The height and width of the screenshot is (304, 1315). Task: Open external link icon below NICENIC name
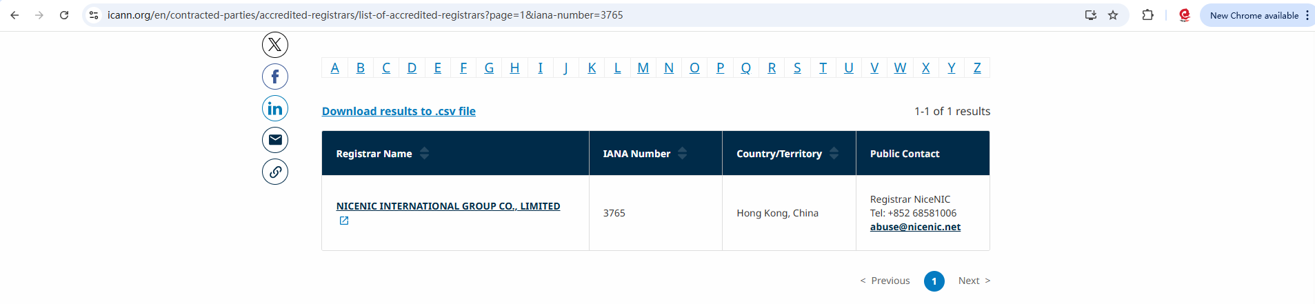click(x=344, y=221)
